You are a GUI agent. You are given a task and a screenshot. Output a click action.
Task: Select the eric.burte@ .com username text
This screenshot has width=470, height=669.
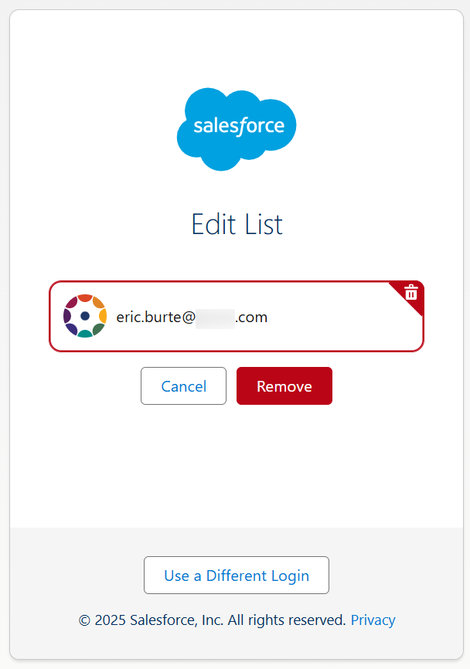pyautogui.click(x=192, y=317)
